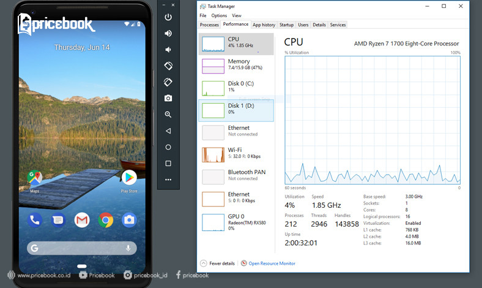Screen dimensions: 482x288
Task: Select Disk 0 (C:) in sidebar
Action: [x=236, y=88]
